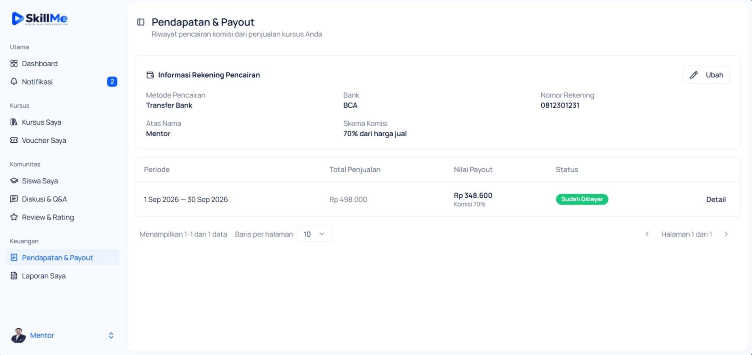This screenshot has height=355, width=752.
Task: Click the Laporan Saya document icon
Action: tap(14, 276)
